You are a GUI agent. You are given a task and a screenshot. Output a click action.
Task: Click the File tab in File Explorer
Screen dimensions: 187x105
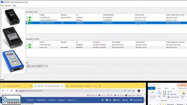[x=151, y=88]
